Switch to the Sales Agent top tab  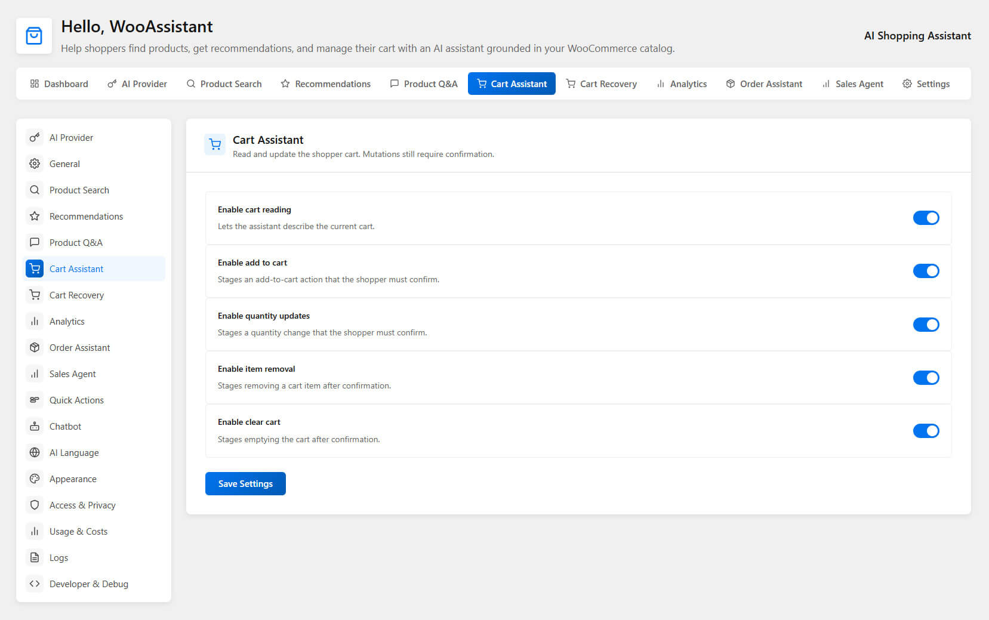tap(852, 84)
